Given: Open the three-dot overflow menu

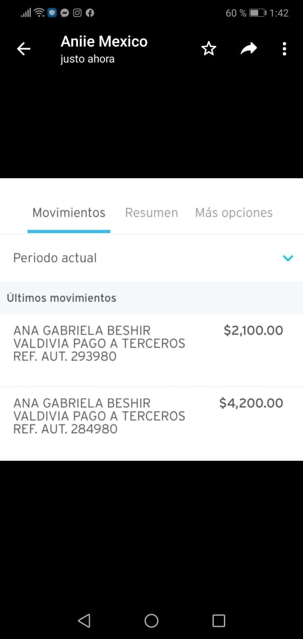Looking at the screenshot, I should [284, 49].
